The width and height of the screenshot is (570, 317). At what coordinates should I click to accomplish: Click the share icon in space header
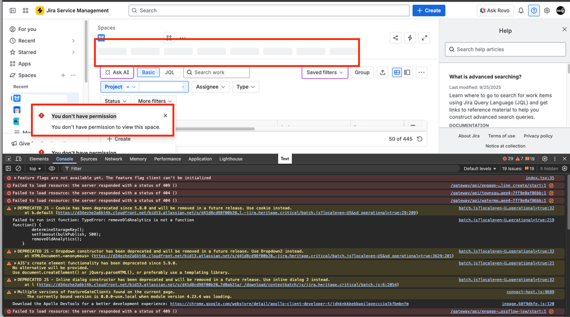point(395,38)
